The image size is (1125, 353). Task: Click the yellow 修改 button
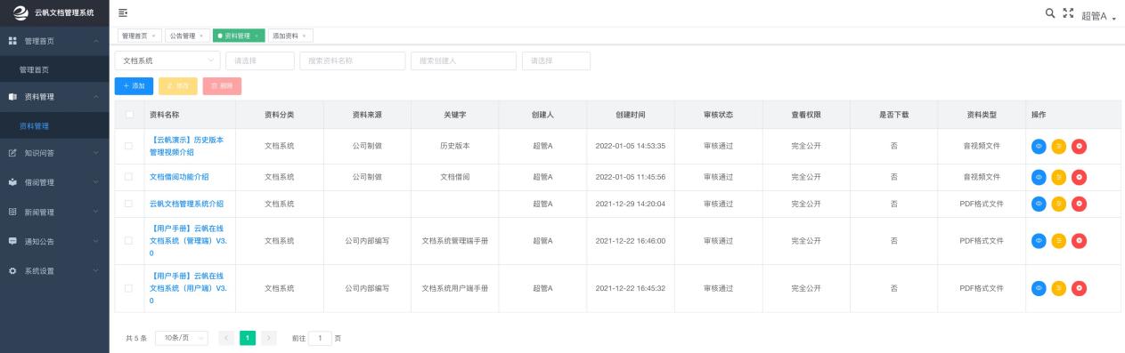tap(178, 85)
